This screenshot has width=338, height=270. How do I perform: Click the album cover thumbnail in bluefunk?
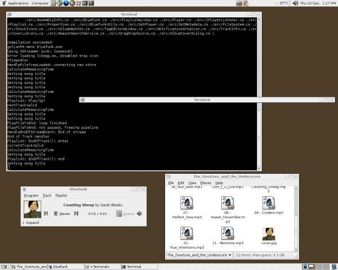coord(32,209)
